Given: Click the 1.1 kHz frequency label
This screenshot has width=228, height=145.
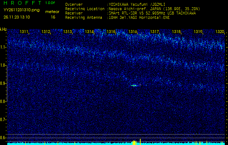Looking at the screenshot, I should (3, 47).
